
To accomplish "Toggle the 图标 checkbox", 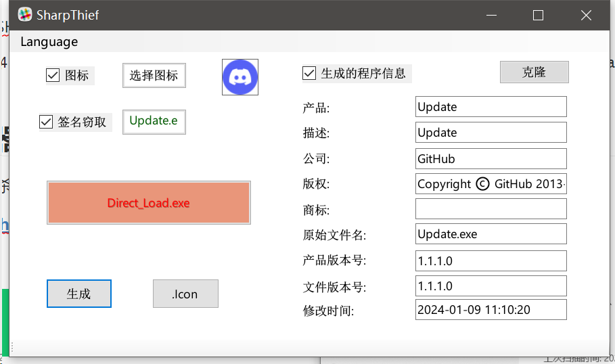I will point(53,75).
